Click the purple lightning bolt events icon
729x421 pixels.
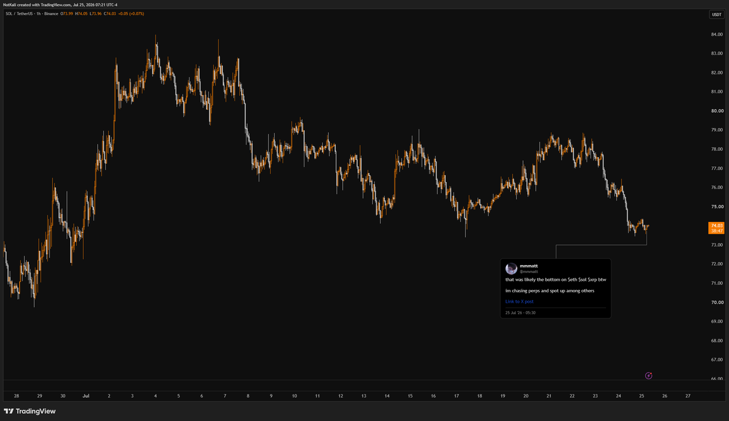(649, 376)
